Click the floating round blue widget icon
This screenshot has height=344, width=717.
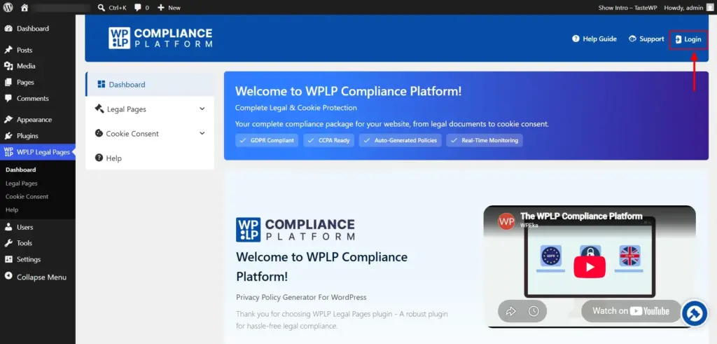[x=695, y=314]
